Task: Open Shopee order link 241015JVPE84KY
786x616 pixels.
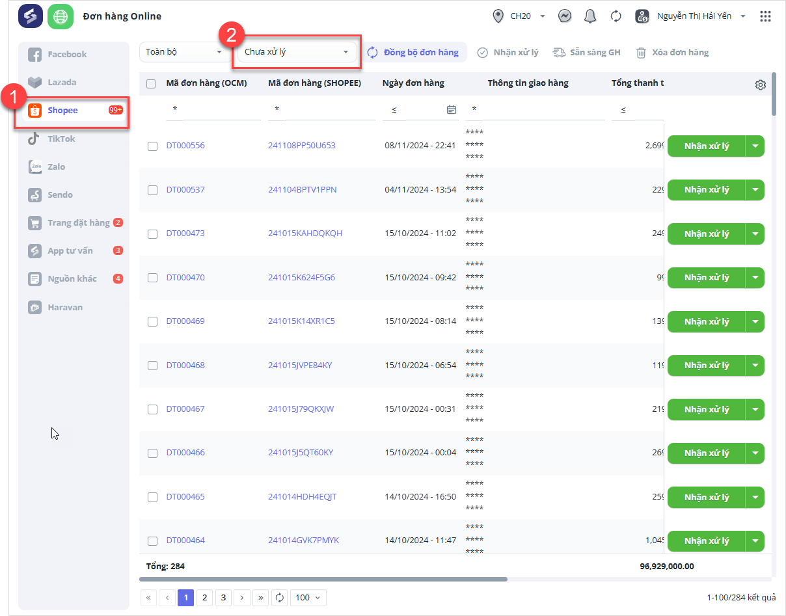Action: pyautogui.click(x=300, y=366)
